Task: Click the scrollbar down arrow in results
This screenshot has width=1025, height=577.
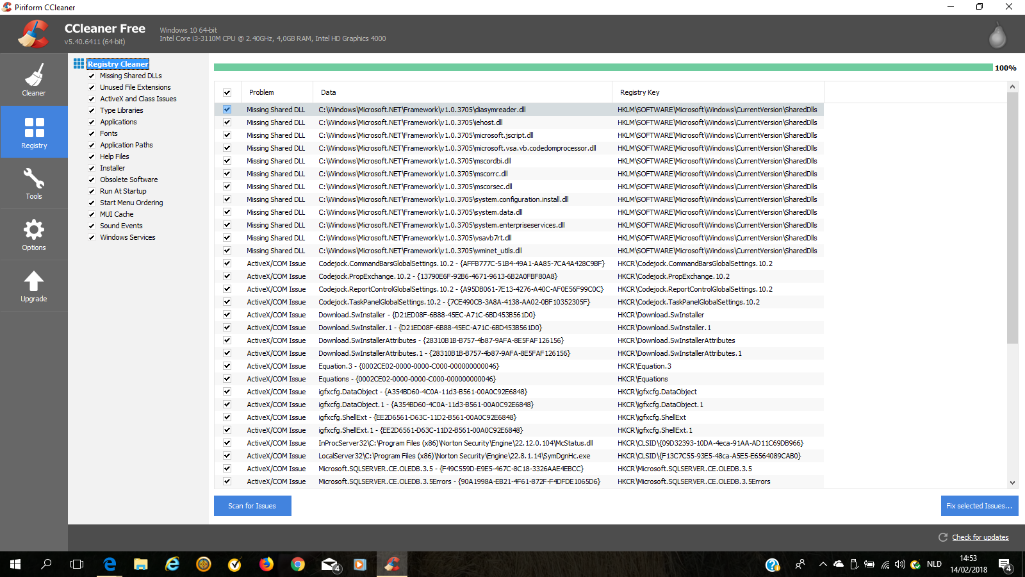Action: coord(1012,483)
